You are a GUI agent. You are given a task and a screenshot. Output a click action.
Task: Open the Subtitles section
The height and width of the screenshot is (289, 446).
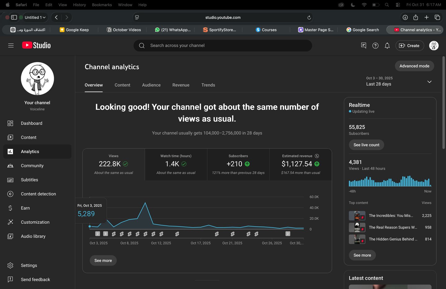[x=37, y=180]
